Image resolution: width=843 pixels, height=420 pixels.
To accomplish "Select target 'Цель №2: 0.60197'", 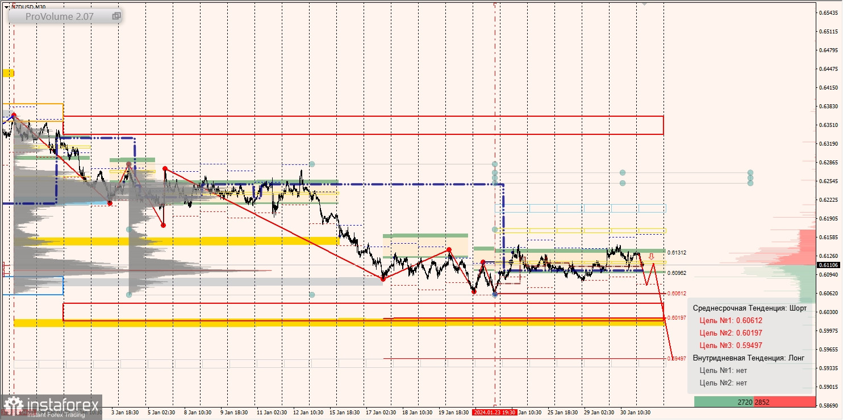I will point(731,333).
